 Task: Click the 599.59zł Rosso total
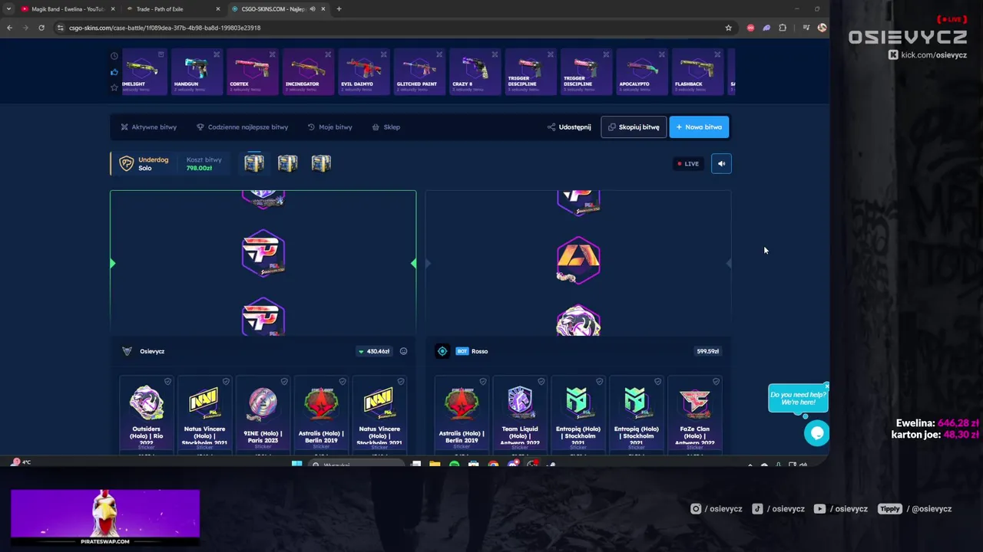(x=707, y=351)
